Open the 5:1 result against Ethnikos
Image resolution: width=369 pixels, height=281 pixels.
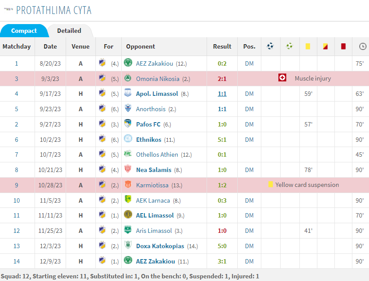222,140
